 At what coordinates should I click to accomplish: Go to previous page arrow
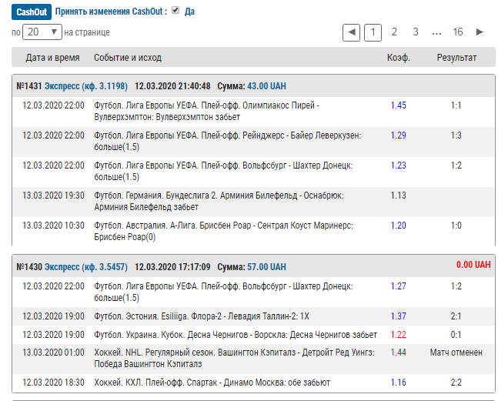[x=351, y=32]
